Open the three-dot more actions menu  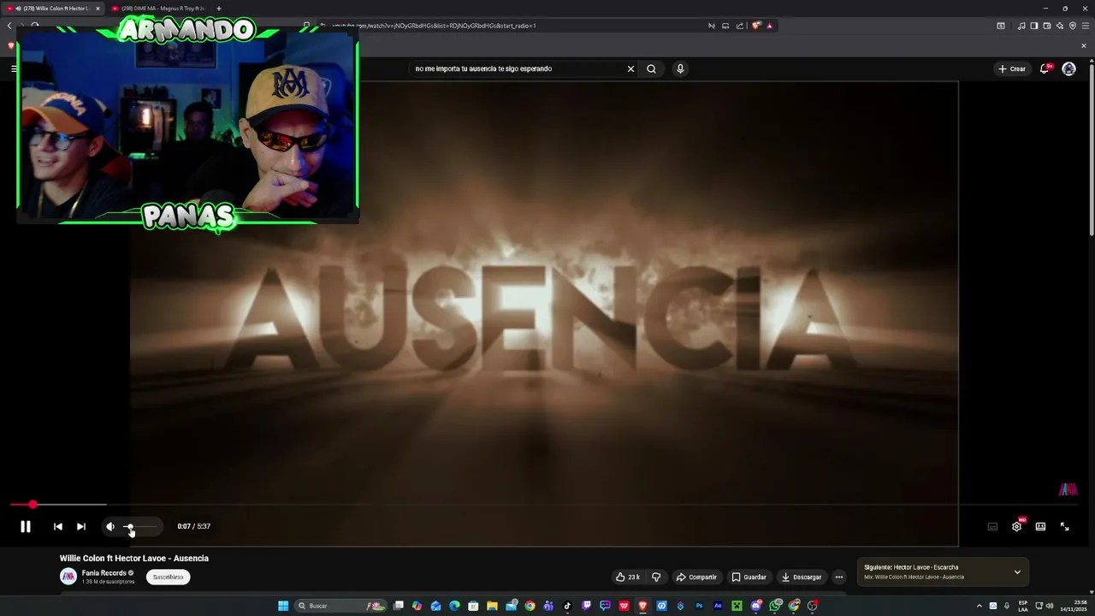tap(838, 577)
